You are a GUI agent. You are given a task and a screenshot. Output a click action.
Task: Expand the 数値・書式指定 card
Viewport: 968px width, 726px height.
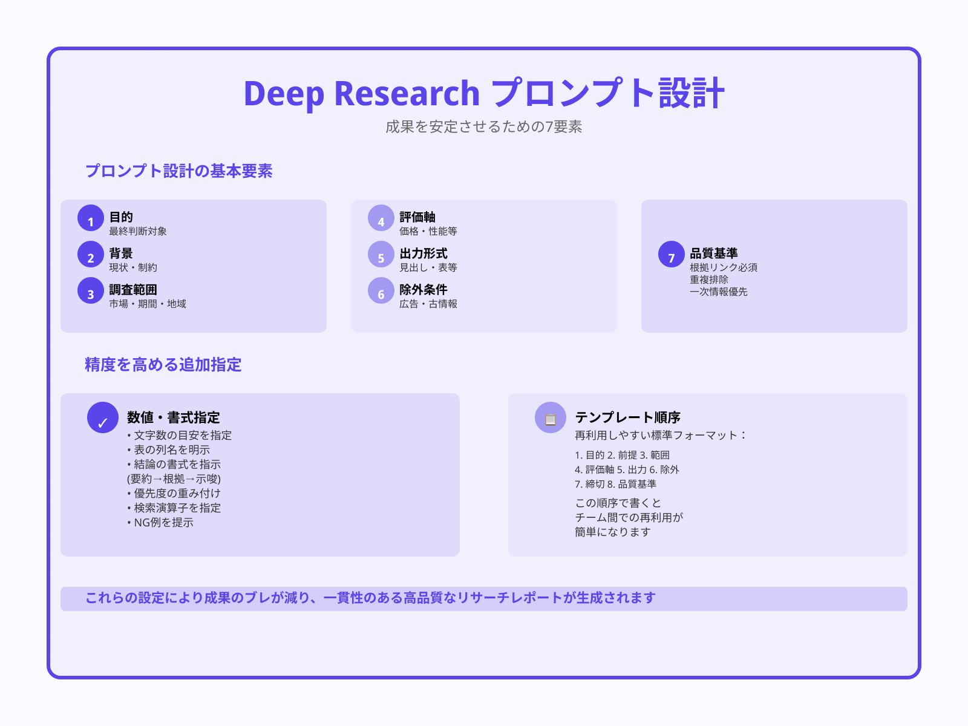click(260, 474)
